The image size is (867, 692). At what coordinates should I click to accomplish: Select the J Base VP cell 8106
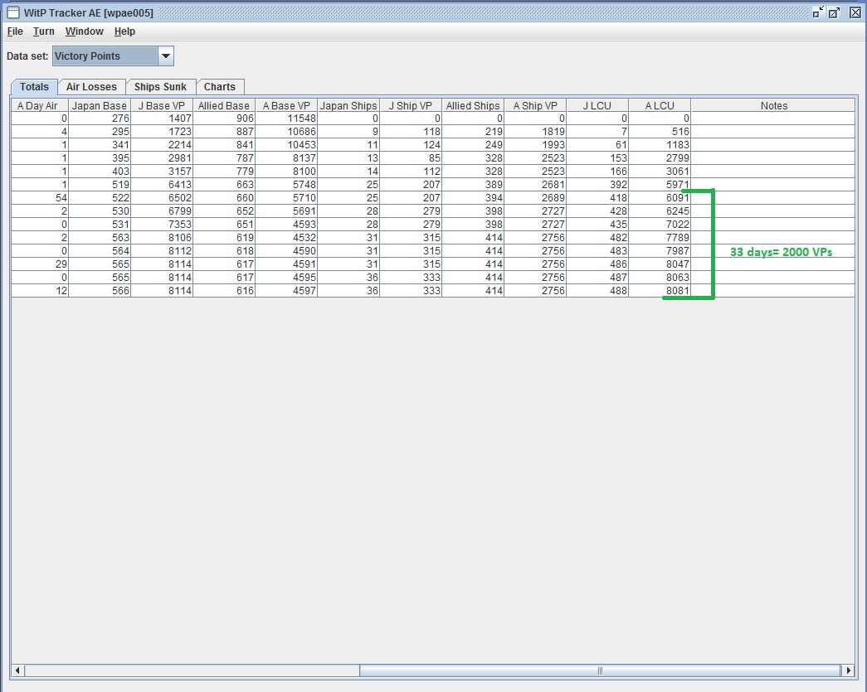coord(162,238)
